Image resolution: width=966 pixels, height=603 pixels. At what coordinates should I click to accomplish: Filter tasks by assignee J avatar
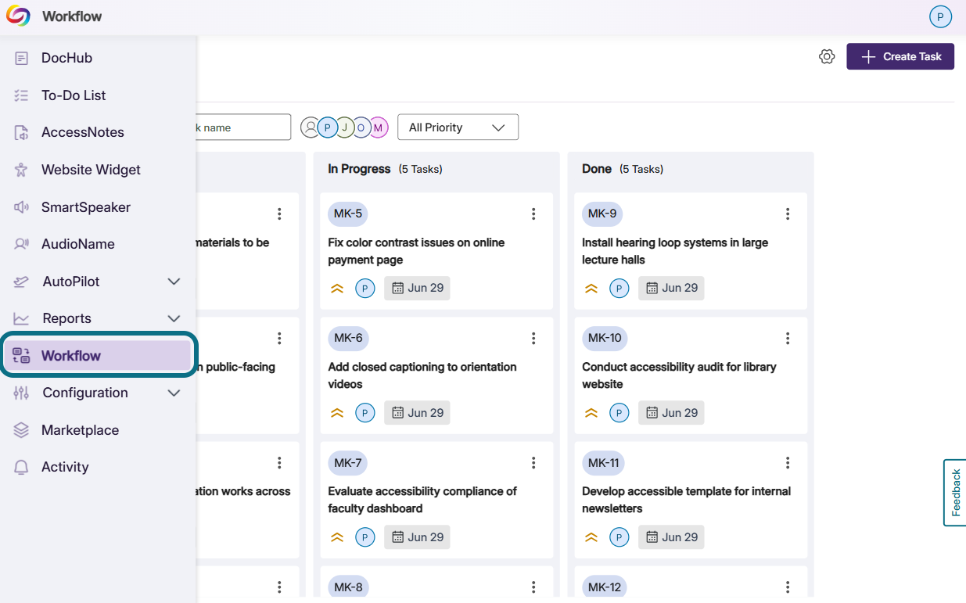345,127
